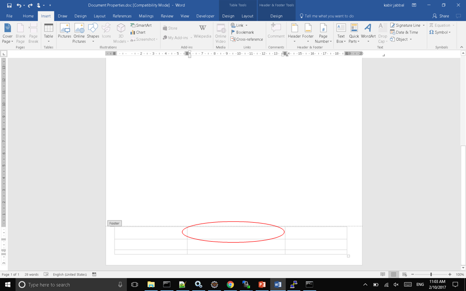The image size is (466, 291).
Task: Open the Developer tab
Action: [205, 16]
